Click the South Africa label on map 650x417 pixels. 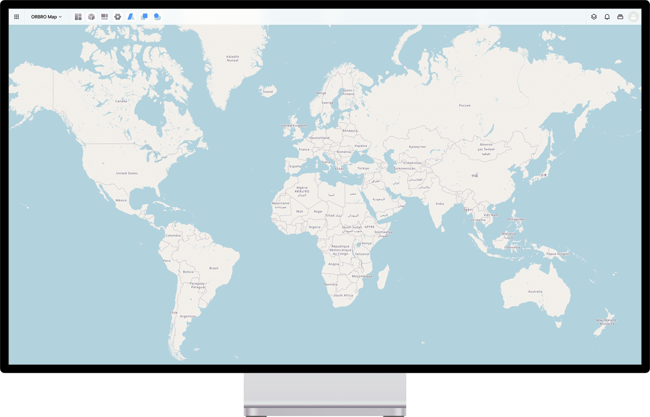click(343, 295)
